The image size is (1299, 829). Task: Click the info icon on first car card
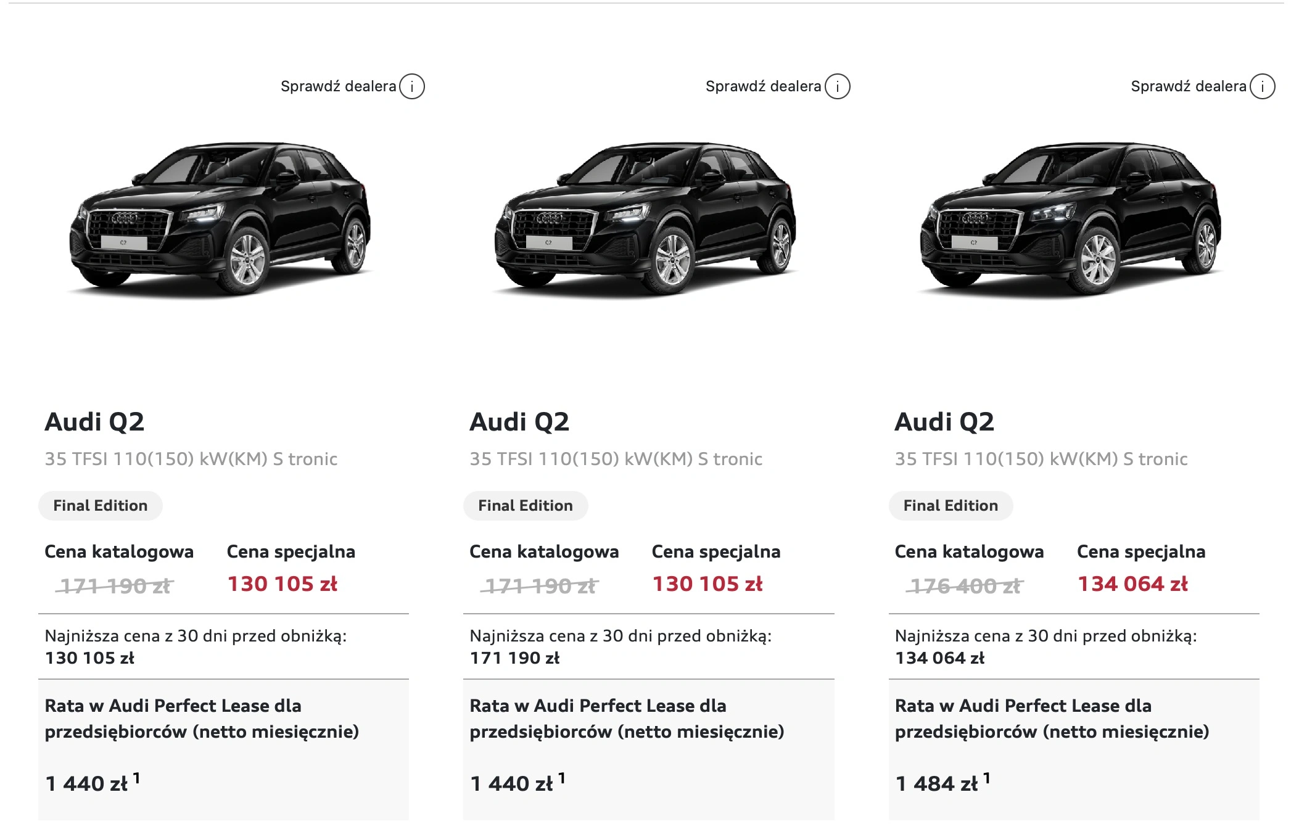click(412, 86)
